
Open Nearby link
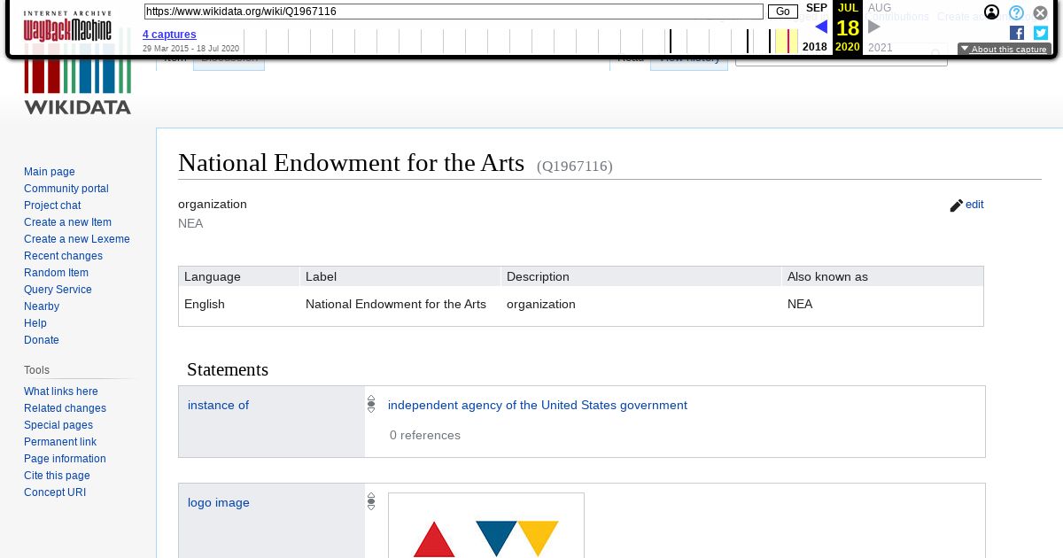coord(42,306)
